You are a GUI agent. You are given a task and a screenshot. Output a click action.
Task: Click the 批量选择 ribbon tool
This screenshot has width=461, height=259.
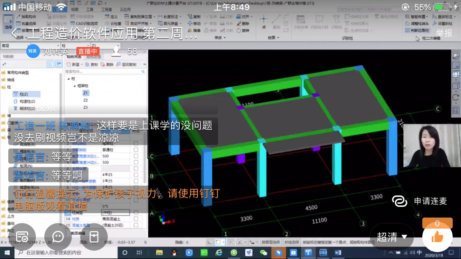(26, 23)
